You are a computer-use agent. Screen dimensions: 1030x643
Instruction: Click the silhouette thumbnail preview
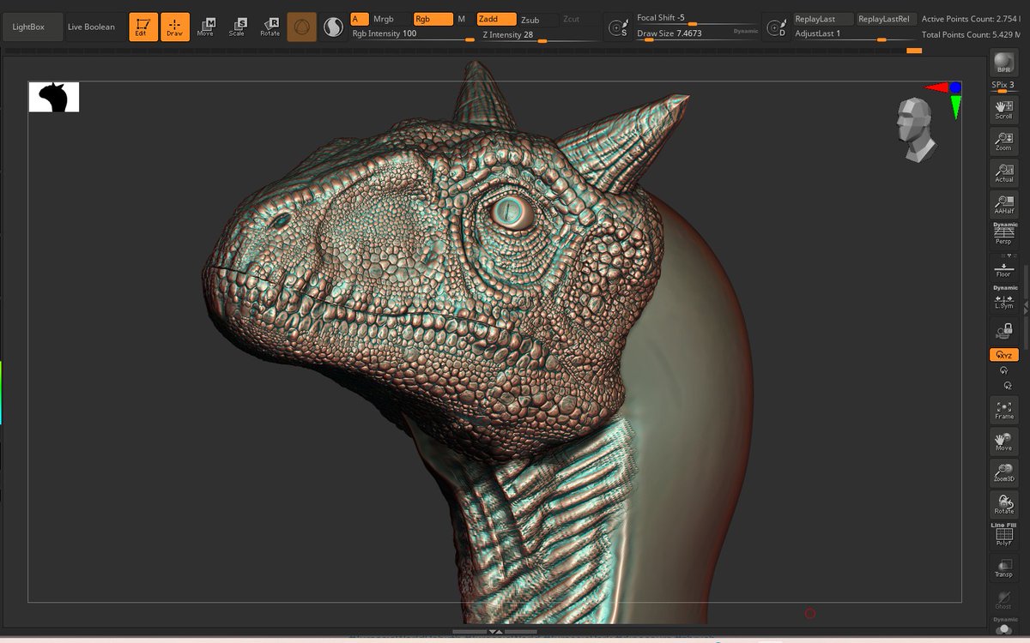[53, 97]
